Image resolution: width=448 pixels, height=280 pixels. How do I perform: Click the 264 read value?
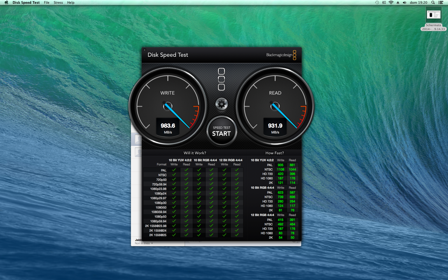[x=292, y=201]
